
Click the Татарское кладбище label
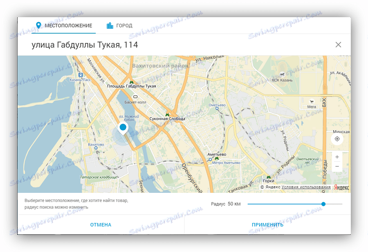tap(98, 177)
